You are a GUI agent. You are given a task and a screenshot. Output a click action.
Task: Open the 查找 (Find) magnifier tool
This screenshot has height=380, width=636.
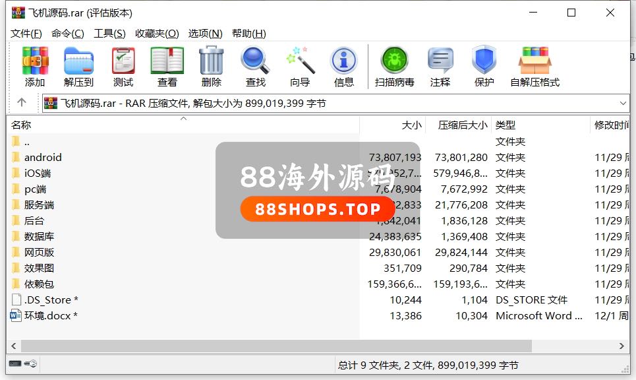[x=255, y=67]
